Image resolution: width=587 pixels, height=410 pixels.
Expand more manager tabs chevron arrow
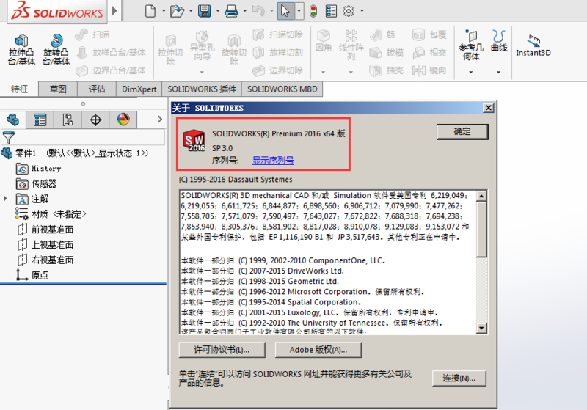tap(160, 120)
